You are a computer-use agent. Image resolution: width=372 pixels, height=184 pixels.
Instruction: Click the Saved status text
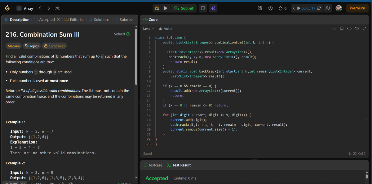click(148, 154)
